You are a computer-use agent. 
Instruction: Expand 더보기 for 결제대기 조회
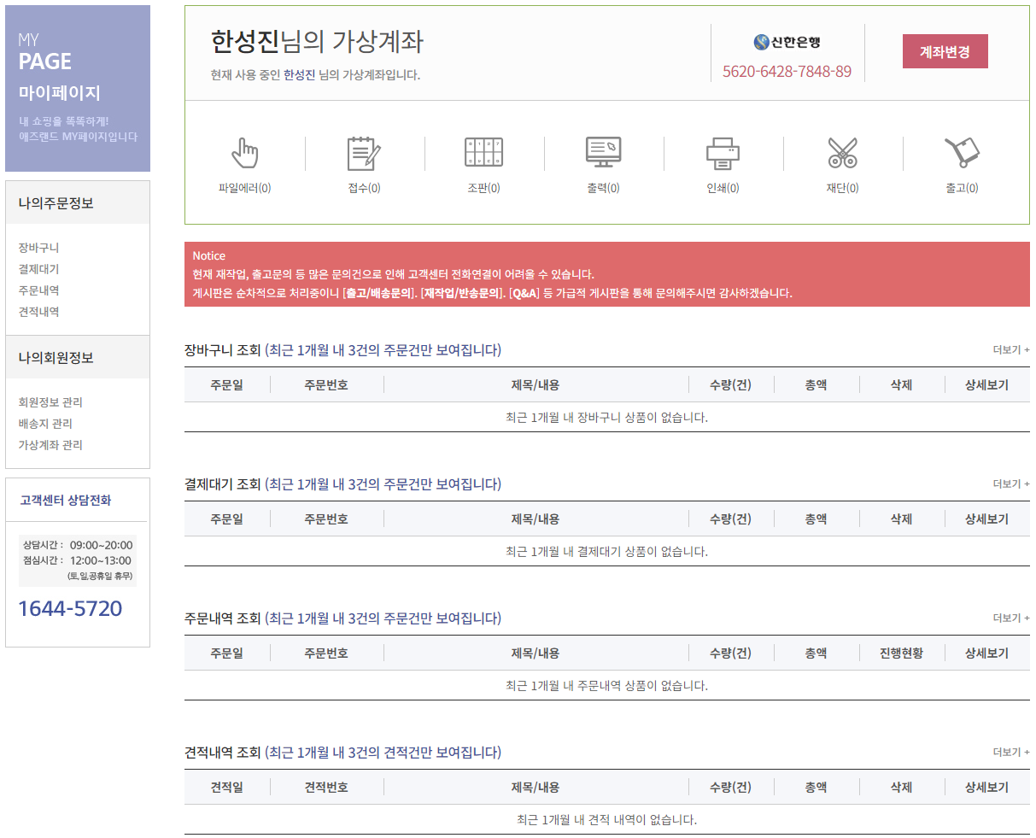tap(1010, 484)
